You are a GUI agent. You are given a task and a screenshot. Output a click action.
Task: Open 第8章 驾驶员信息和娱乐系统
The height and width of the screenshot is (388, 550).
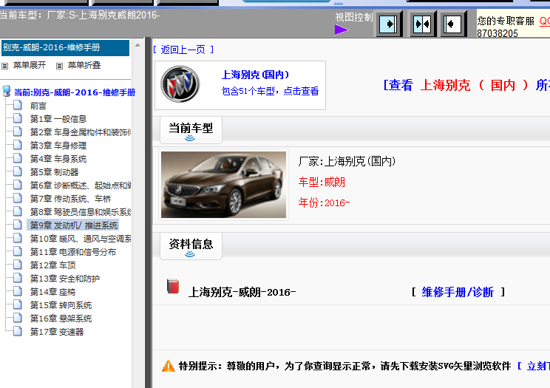pyautogui.click(x=81, y=212)
